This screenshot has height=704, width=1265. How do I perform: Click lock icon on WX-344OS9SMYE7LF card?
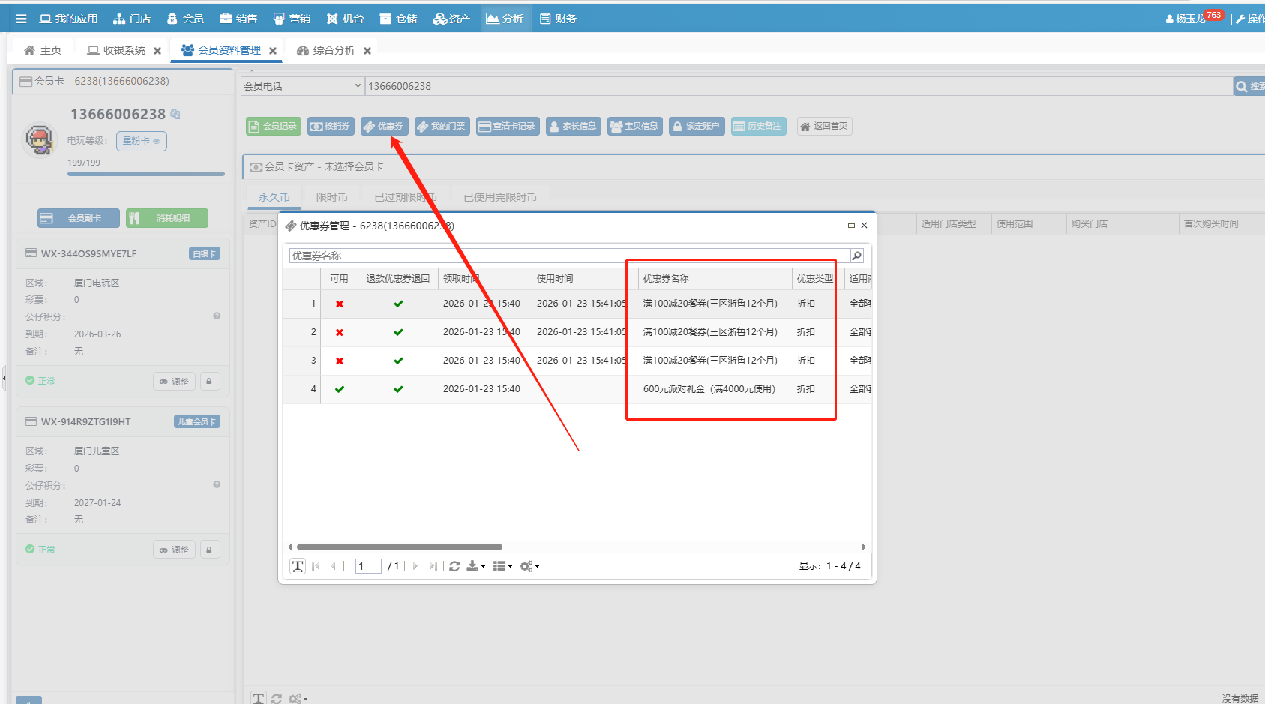point(209,381)
